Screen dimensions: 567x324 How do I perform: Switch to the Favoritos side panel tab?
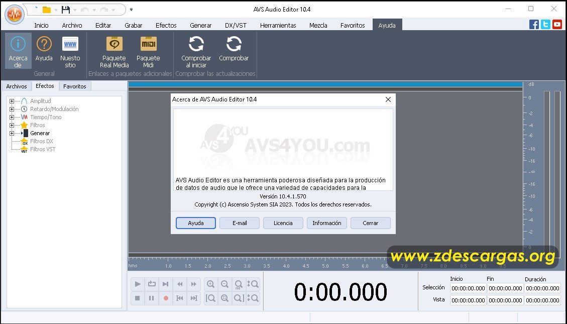[75, 86]
